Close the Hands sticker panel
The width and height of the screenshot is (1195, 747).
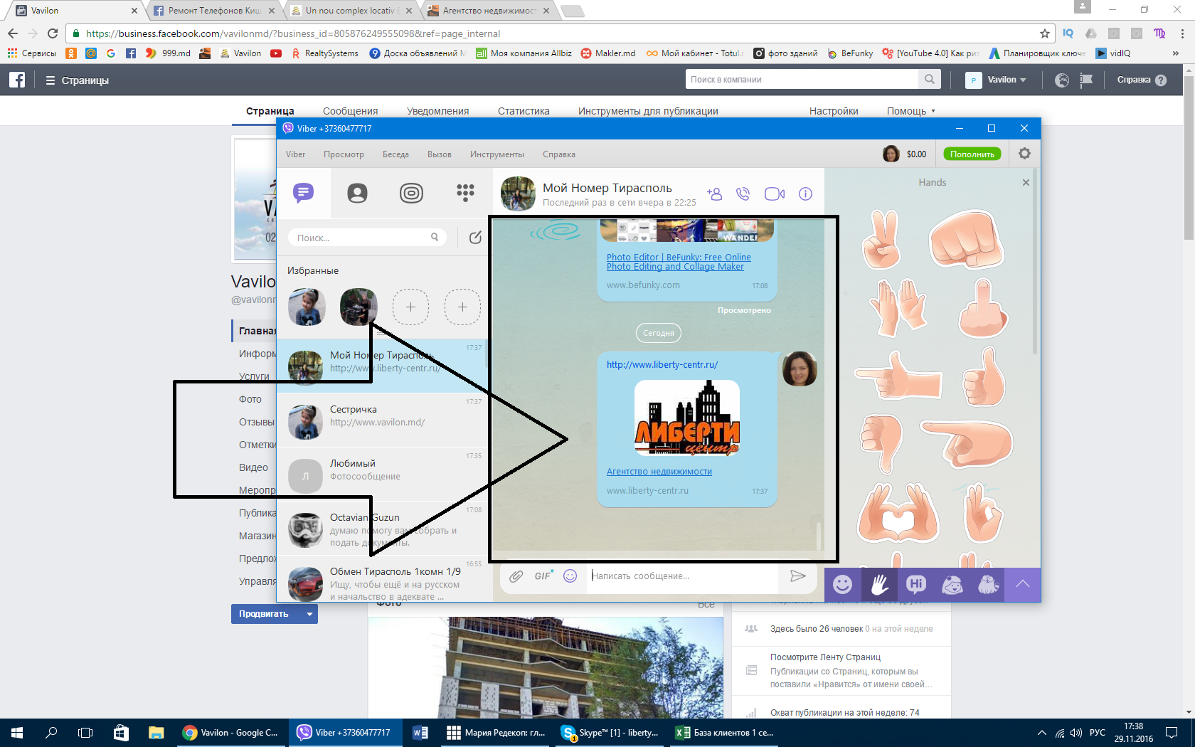pos(1026,183)
